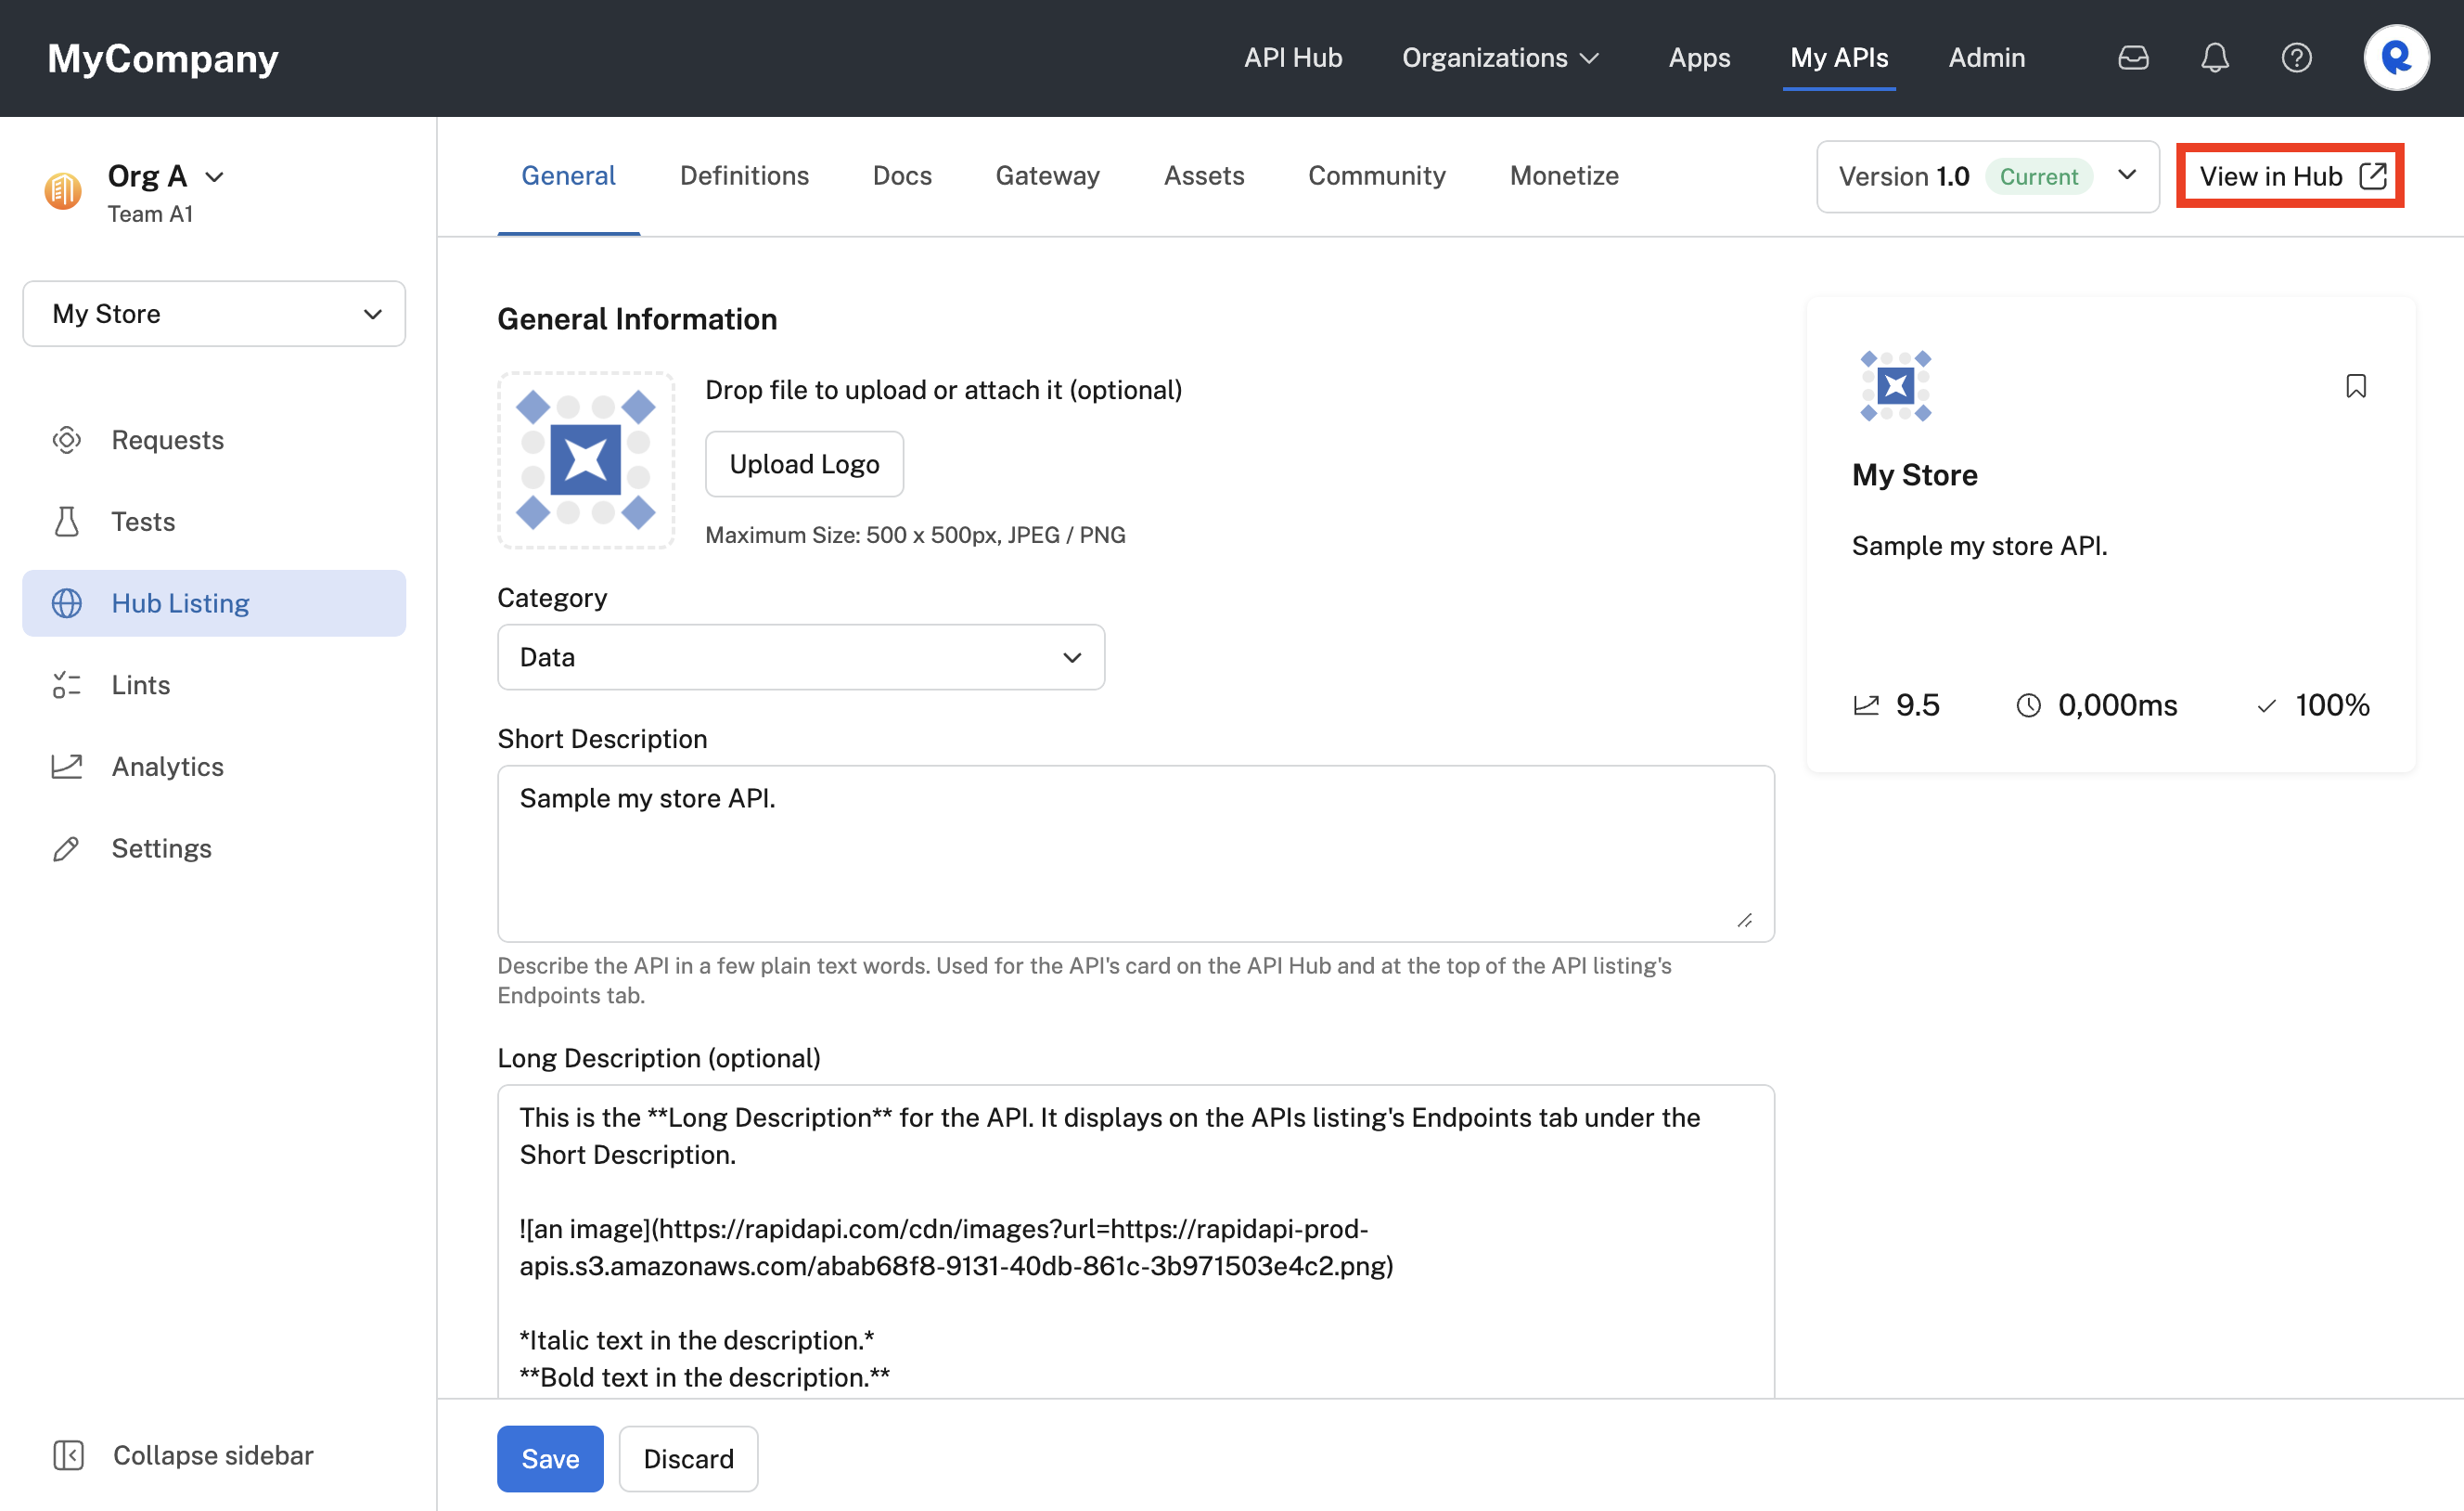Toggle the My Store store selector
The height and width of the screenshot is (1511, 2464).
tap(213, 314)
